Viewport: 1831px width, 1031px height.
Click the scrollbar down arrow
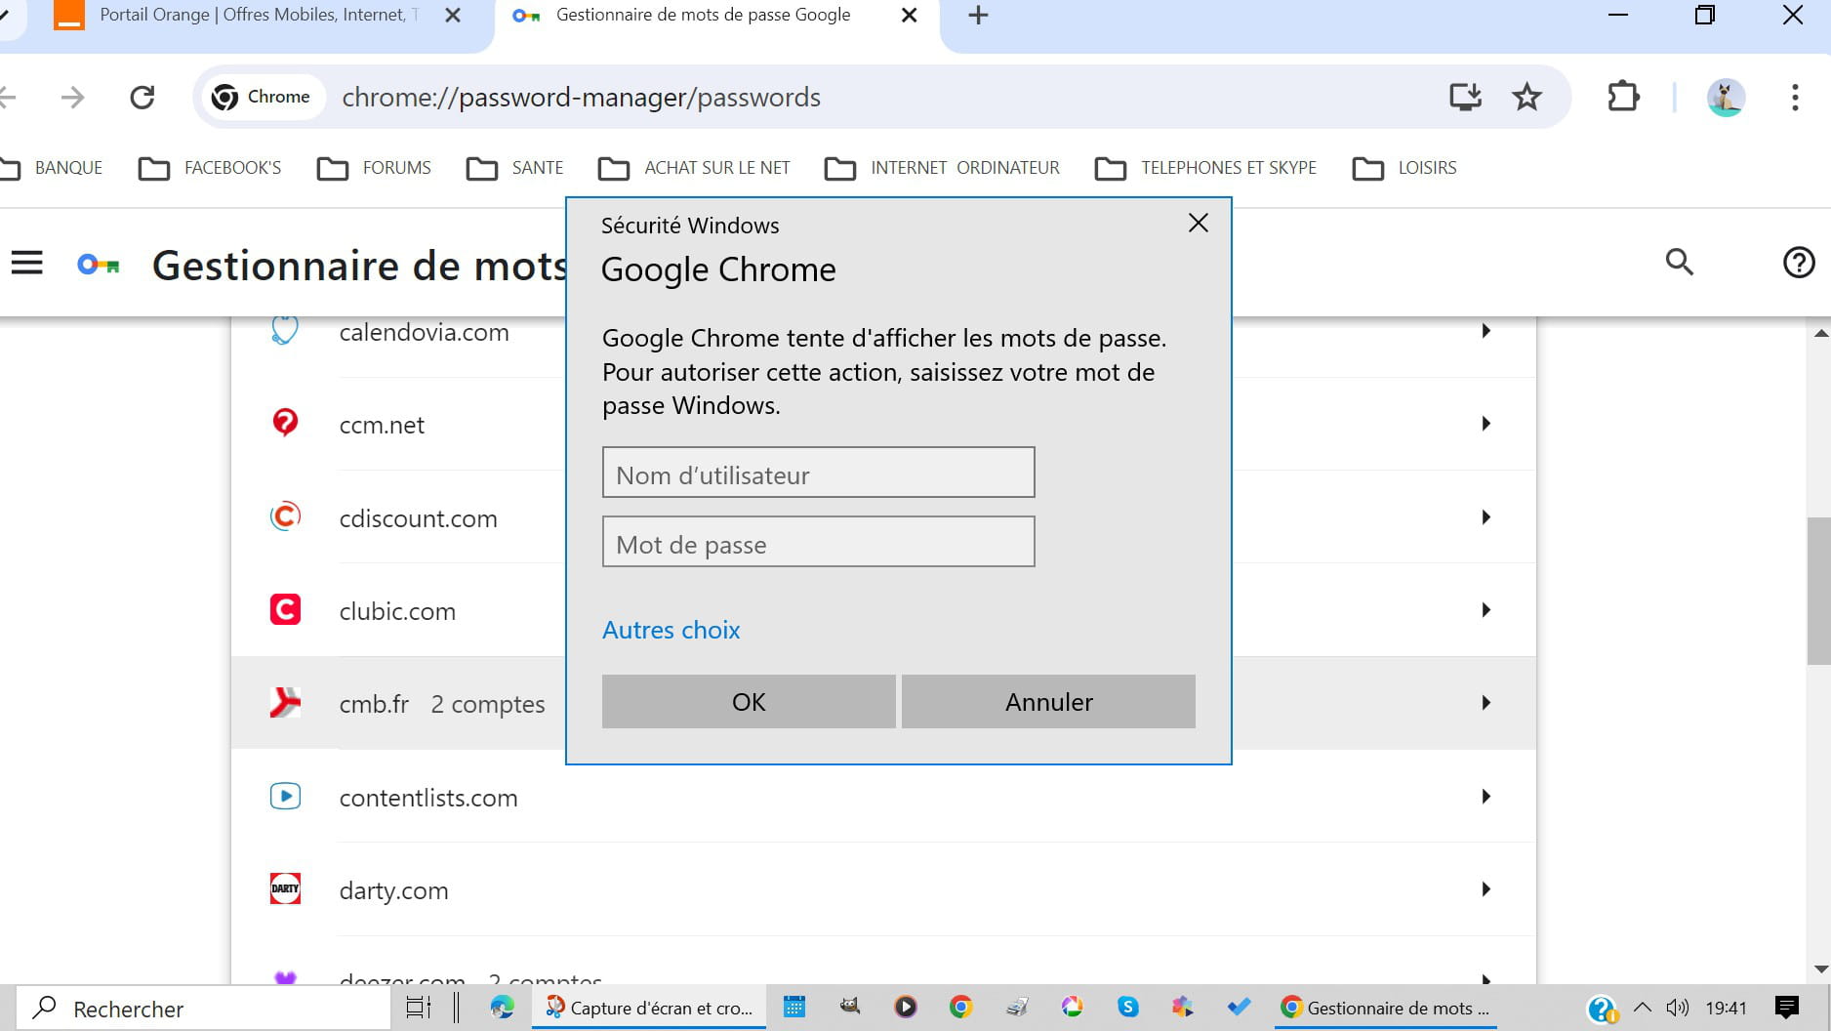1820,969
